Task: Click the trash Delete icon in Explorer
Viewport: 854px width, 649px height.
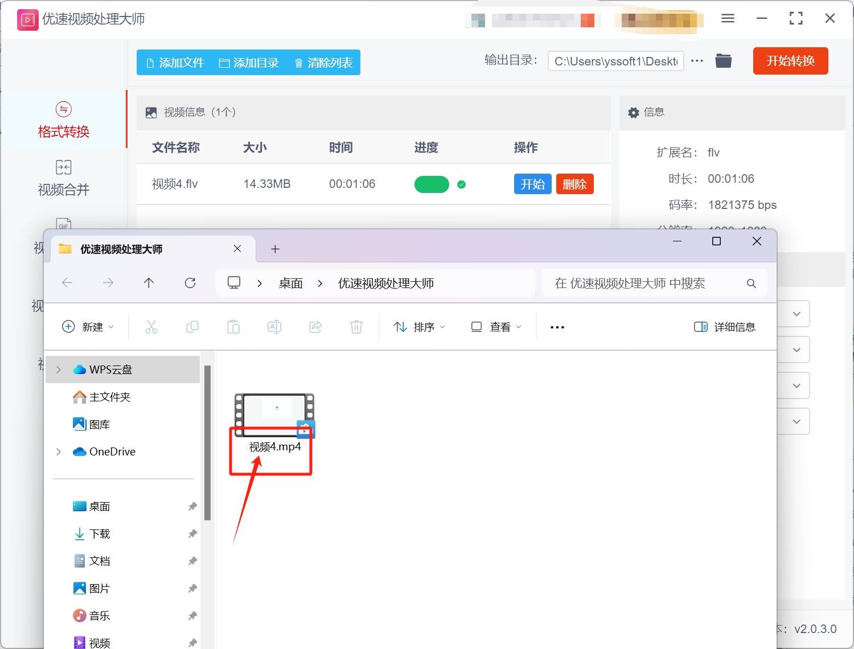Action: [x=356, y=327]
